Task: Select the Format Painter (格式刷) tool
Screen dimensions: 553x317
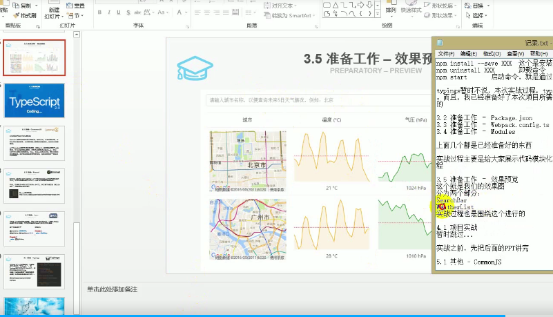Action: tap(25, 15)
